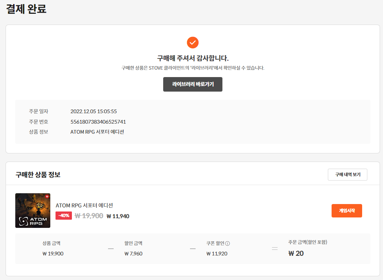Click the 할인 금액 amount ₩7,960
This screenshot has height=280, width=383.
point(133,254)
